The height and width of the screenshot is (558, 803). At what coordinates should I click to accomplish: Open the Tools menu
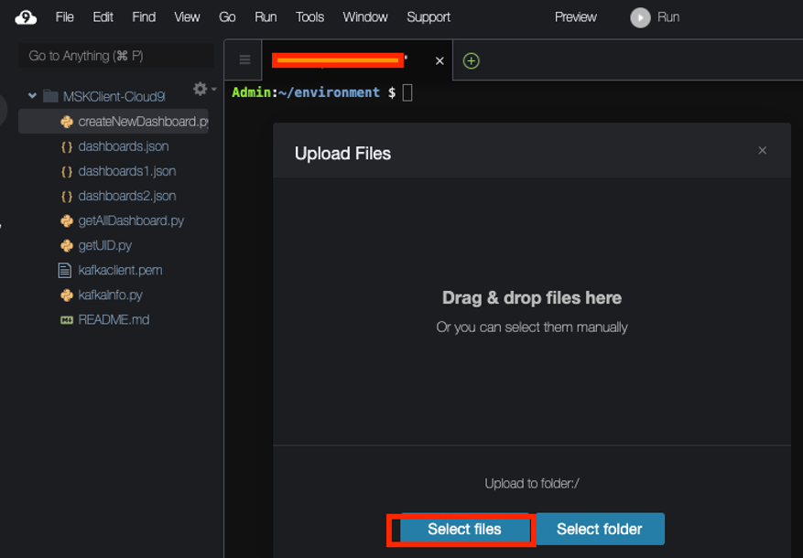[x=309, y=16]
